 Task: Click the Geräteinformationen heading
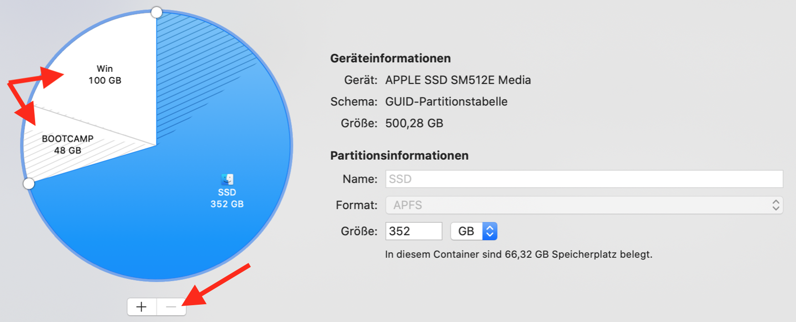pos(390,58)
